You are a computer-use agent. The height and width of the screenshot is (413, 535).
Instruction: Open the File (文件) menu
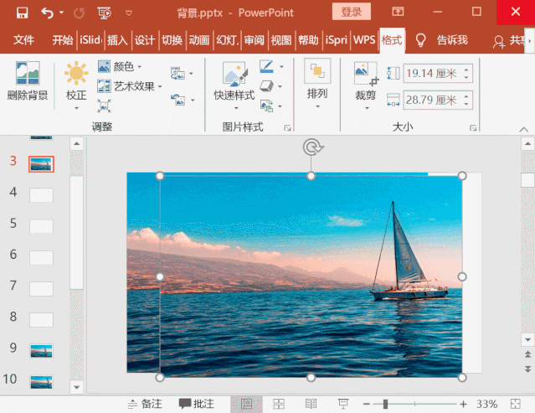[23, 40]
